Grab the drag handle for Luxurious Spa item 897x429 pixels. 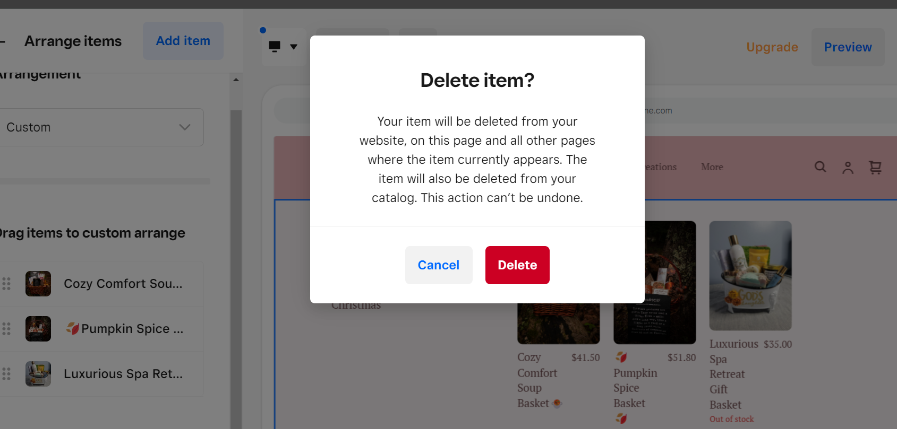coord(6,374)
